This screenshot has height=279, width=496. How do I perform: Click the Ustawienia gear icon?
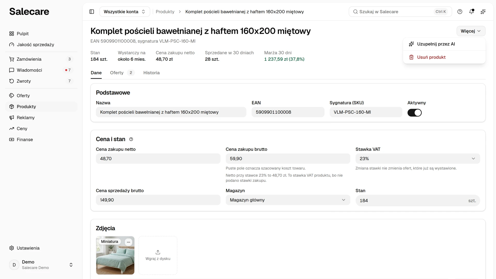pos(12,248)
